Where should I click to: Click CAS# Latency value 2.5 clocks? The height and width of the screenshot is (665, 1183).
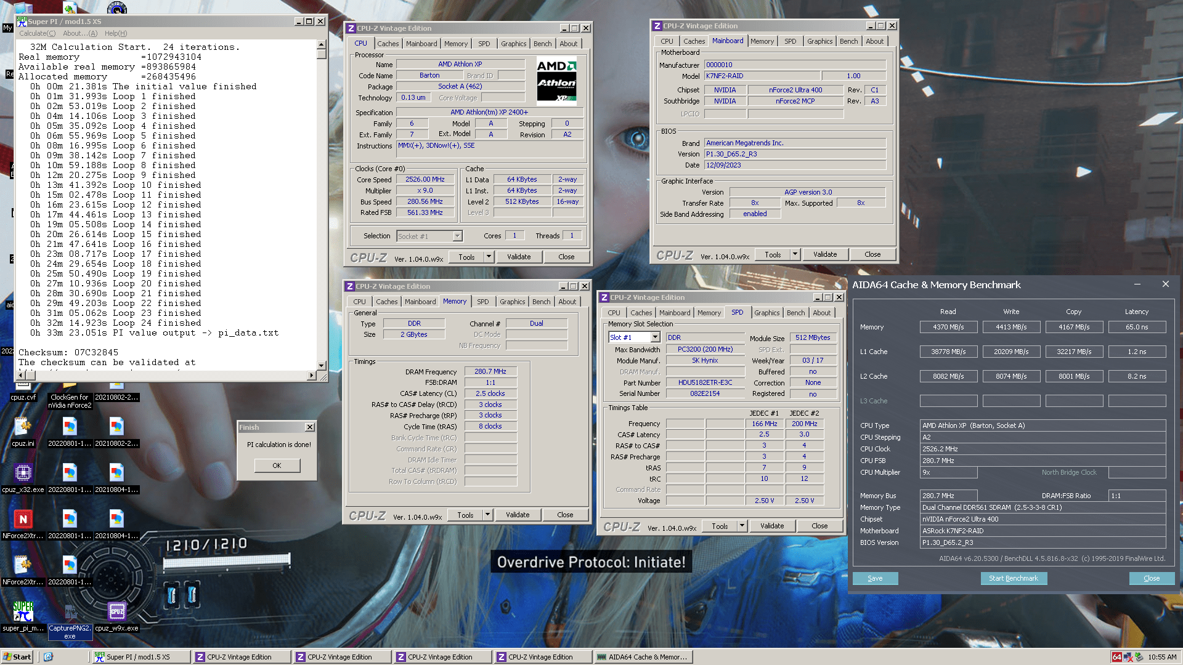[490, 393]
